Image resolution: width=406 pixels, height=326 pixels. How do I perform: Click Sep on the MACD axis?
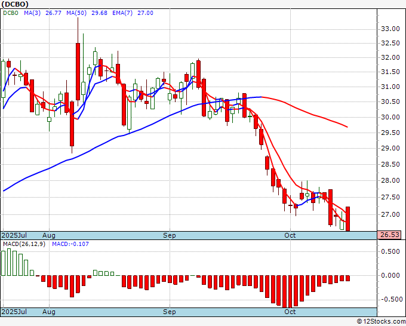coord(170,312)
